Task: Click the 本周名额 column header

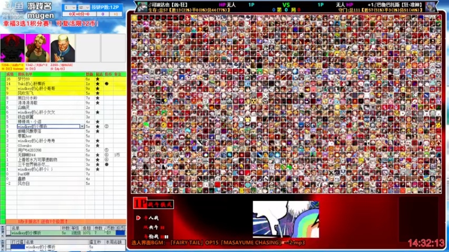Action: pos(113,242)
